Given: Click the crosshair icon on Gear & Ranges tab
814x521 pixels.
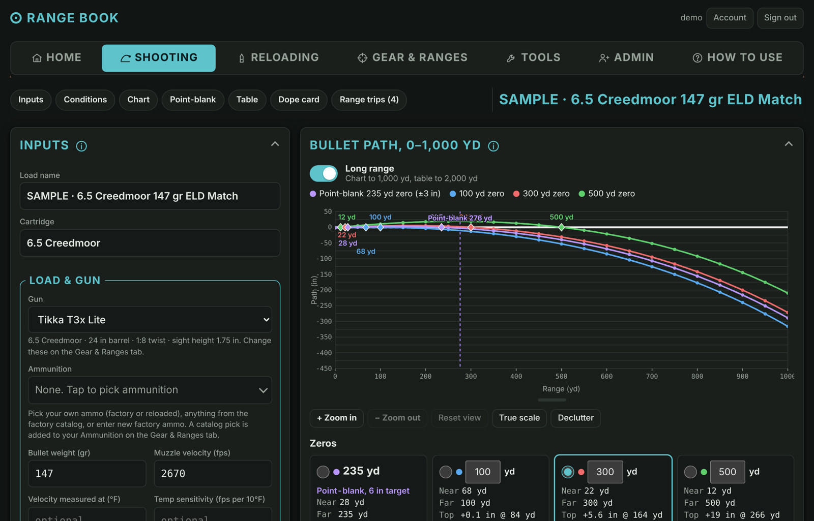Looking at the screenshot, I should coord(362,58).
